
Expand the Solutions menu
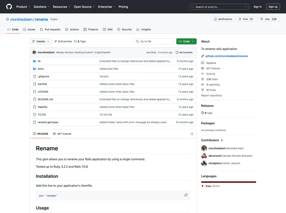pos(42,7)
